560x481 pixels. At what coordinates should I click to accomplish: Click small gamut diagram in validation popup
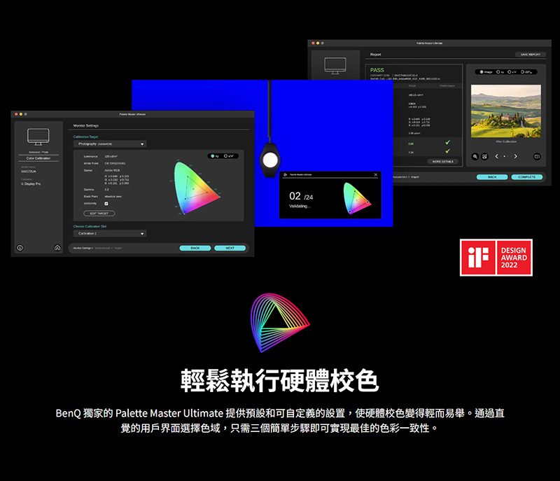[357, 198]
